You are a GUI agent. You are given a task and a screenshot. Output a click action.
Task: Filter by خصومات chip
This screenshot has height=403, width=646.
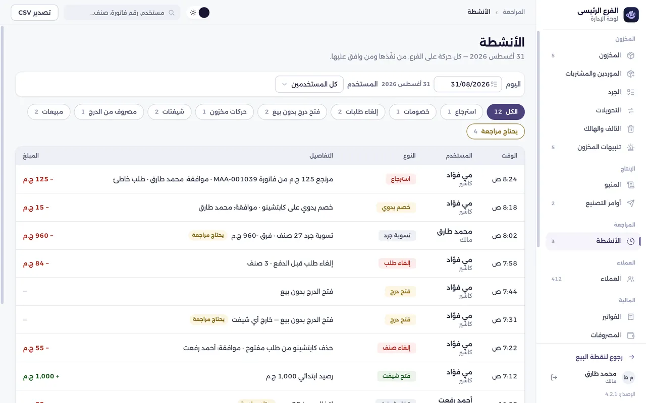tap(413, 112)
